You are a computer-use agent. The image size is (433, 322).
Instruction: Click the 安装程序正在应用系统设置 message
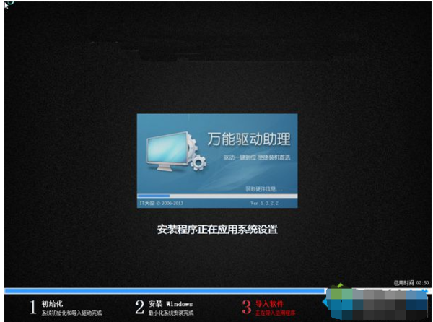(x=217, y=230)
